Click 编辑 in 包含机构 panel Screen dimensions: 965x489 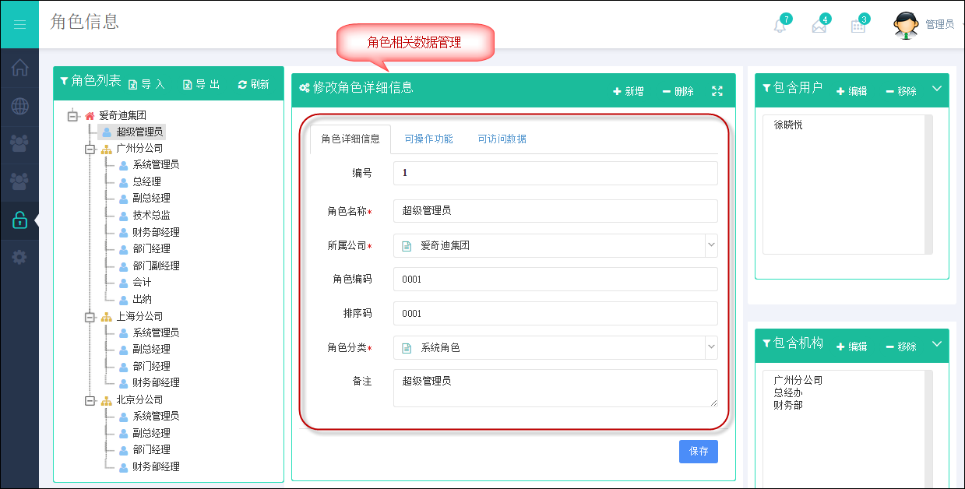pos(852,347)
